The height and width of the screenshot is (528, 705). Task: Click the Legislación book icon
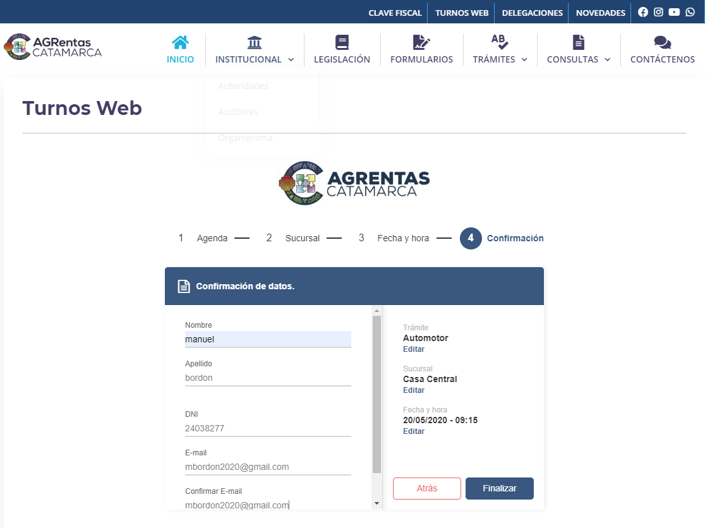(x=342, y=42)
